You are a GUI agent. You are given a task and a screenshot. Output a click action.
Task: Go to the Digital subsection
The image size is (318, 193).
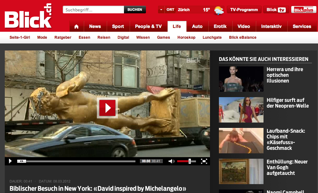click(x=123, y=37)
